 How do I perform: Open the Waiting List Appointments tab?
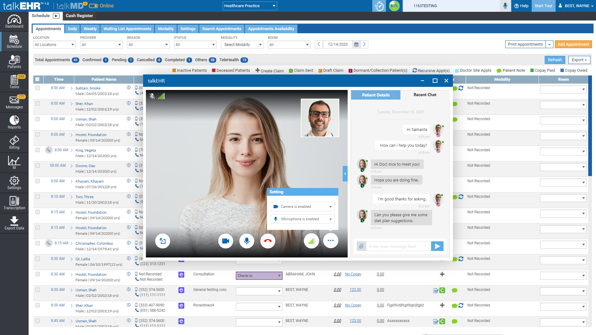pos(127,29)
